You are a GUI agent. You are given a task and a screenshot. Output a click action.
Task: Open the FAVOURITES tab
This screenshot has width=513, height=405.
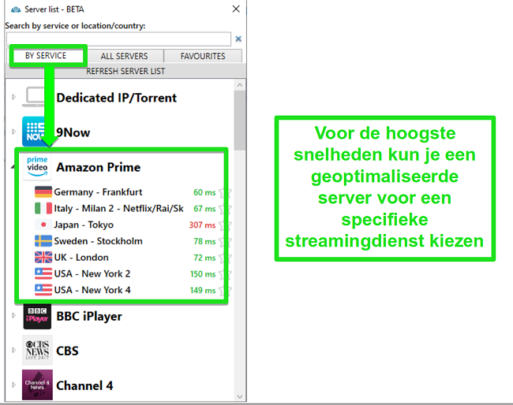203,56
